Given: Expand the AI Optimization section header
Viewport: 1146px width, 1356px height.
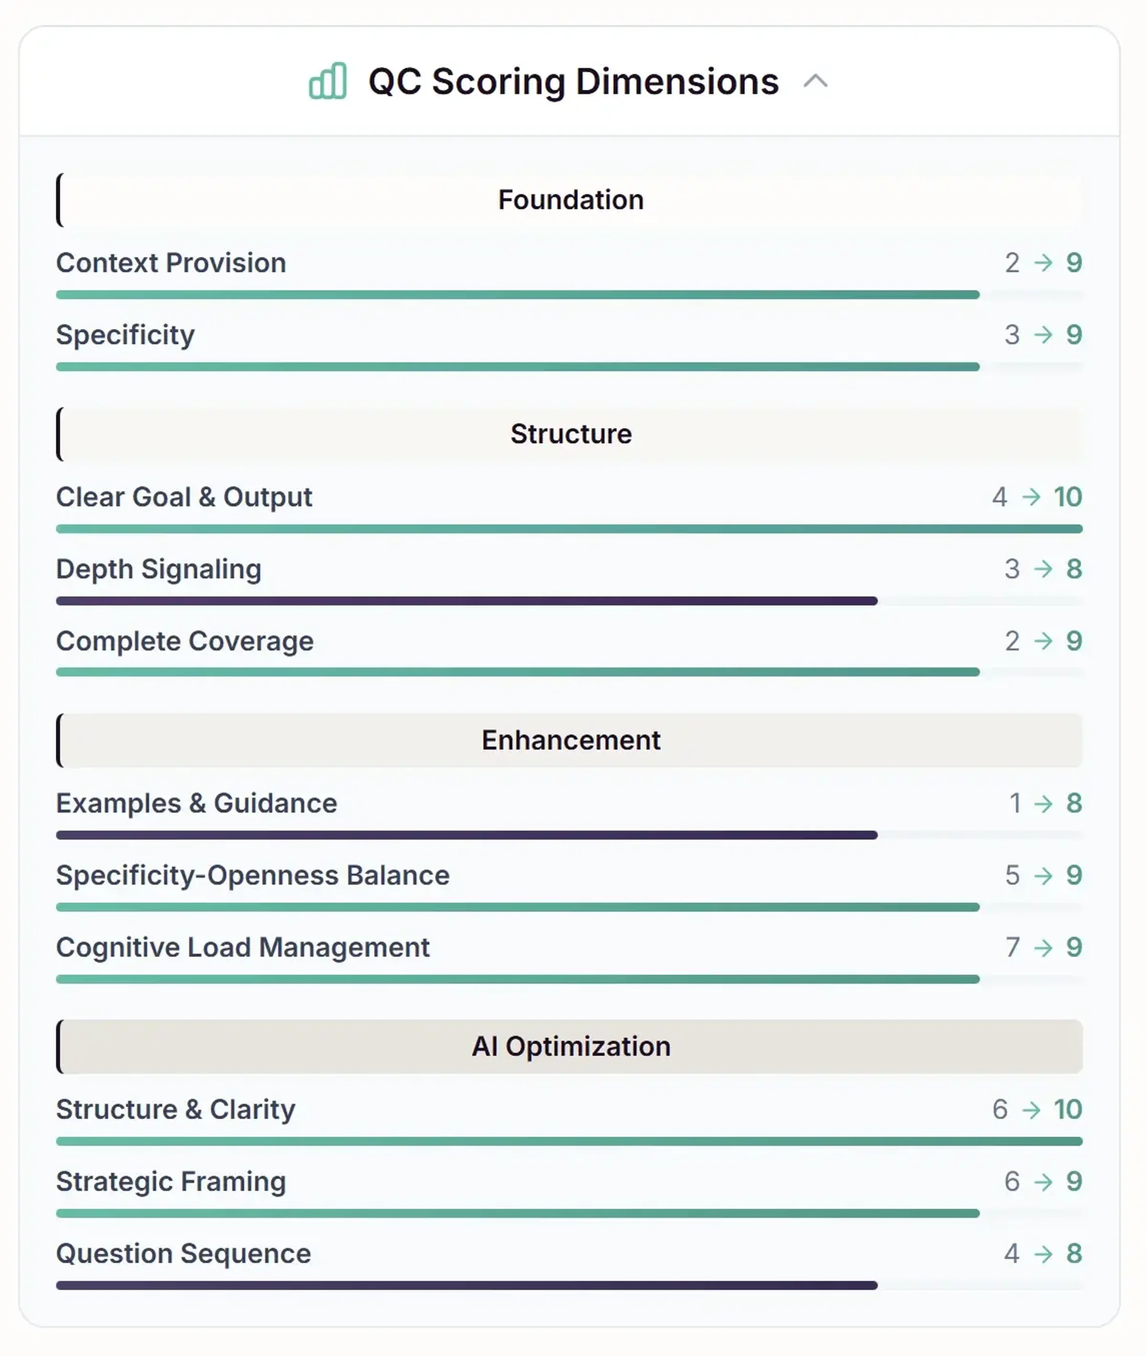Looking at the screenshot, I should [571, 1047].
